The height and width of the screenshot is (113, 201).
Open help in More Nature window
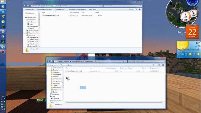[163, 65]
